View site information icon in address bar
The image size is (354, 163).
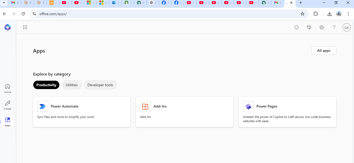click(x=34, y=14)
